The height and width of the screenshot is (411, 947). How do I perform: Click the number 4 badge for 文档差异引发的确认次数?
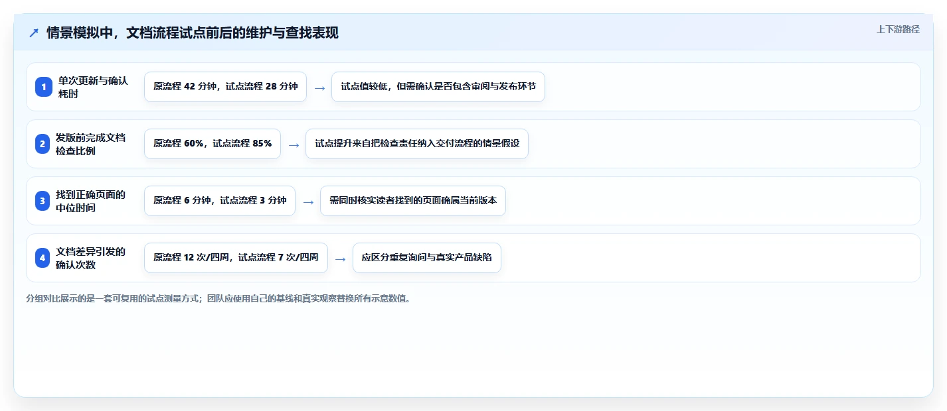(x=43, y=258)
